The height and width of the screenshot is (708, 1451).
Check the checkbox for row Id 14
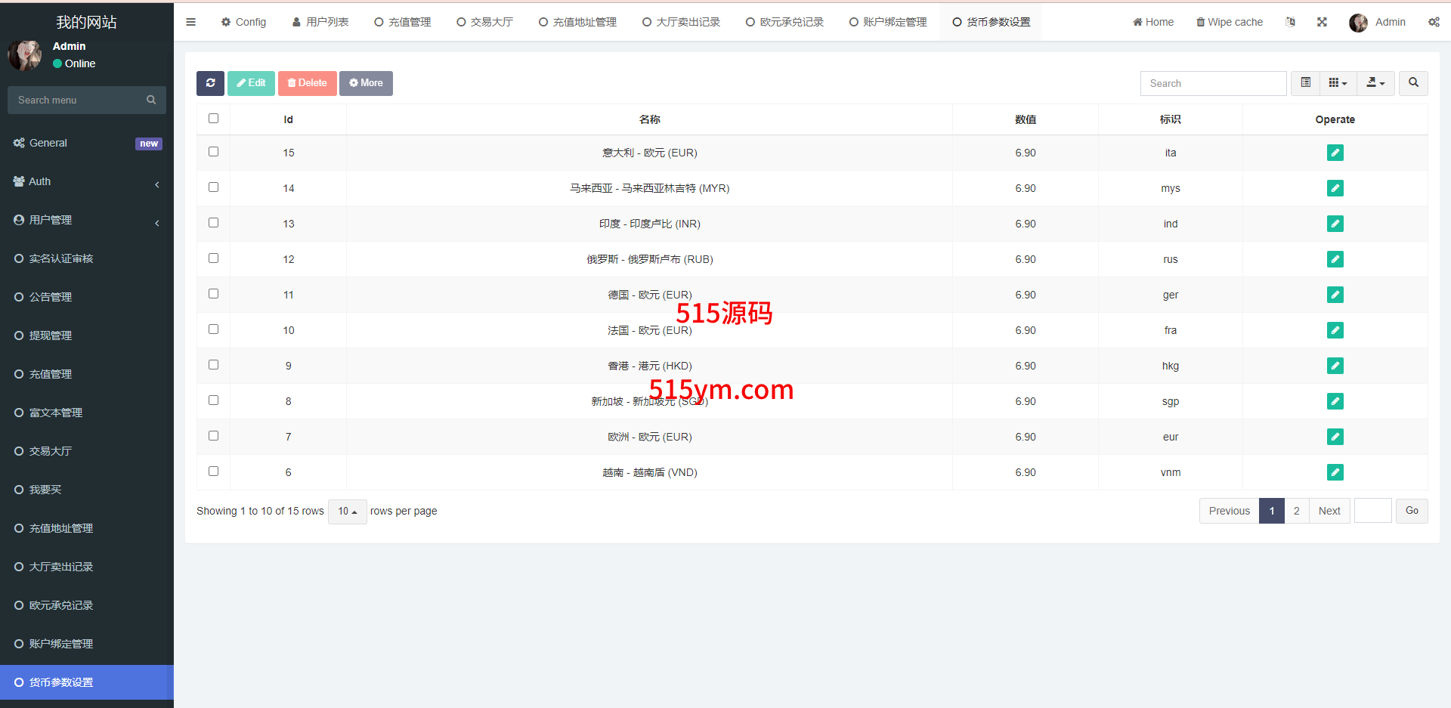[214, 187]
